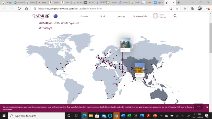This screenshot has width=212, height=119.
Task: Switch to the 'divya' Google tab
Action: pos(31,2)
